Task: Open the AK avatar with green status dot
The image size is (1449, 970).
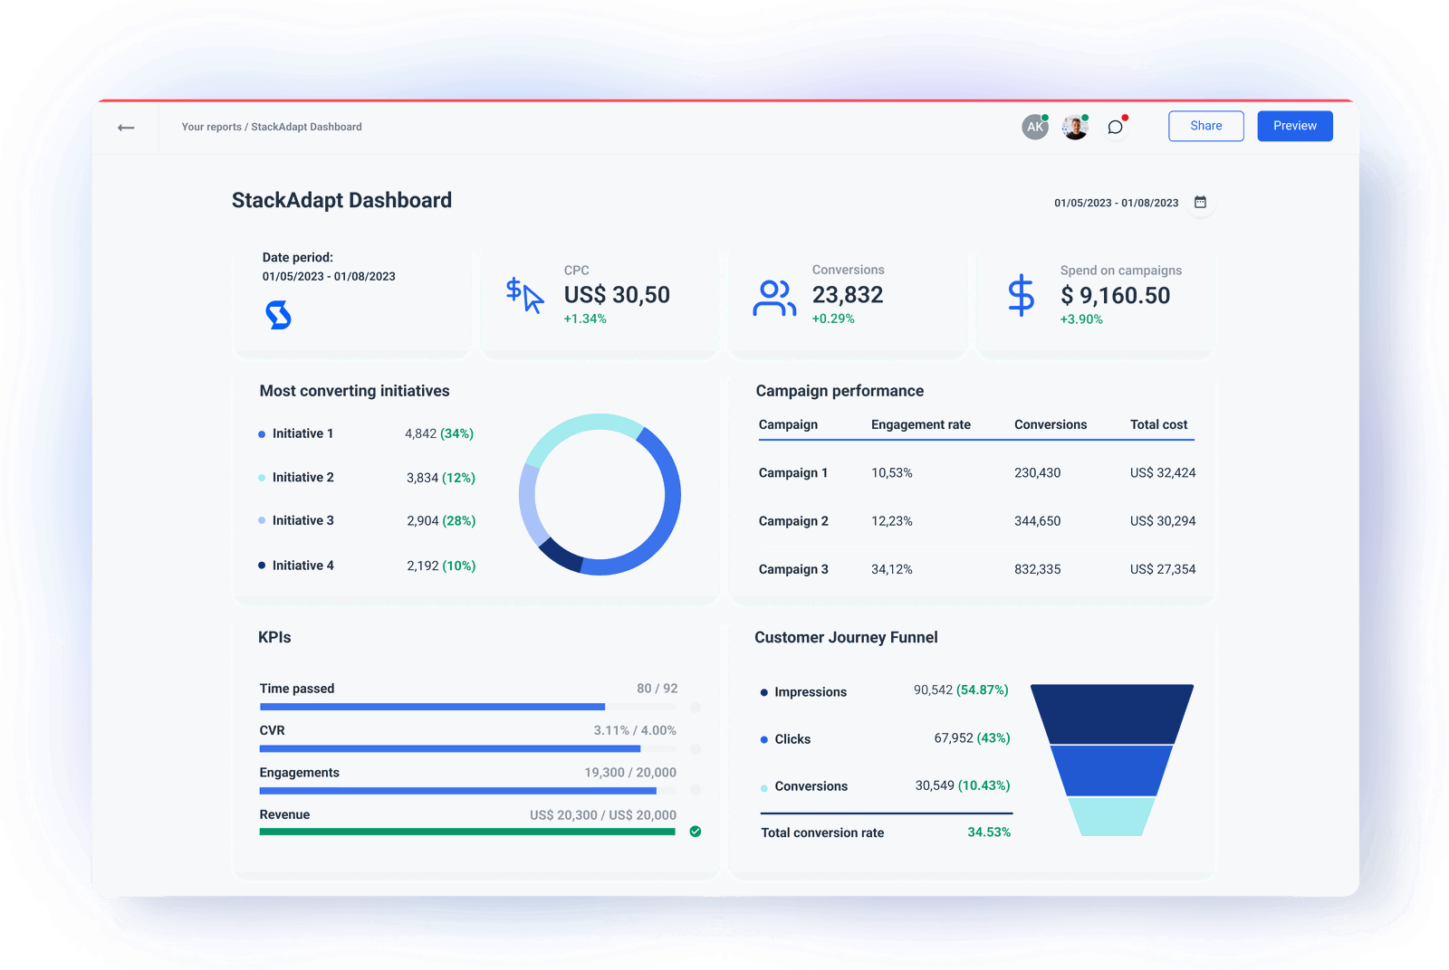Action: pyautogui.click(x=1035, y=127)
